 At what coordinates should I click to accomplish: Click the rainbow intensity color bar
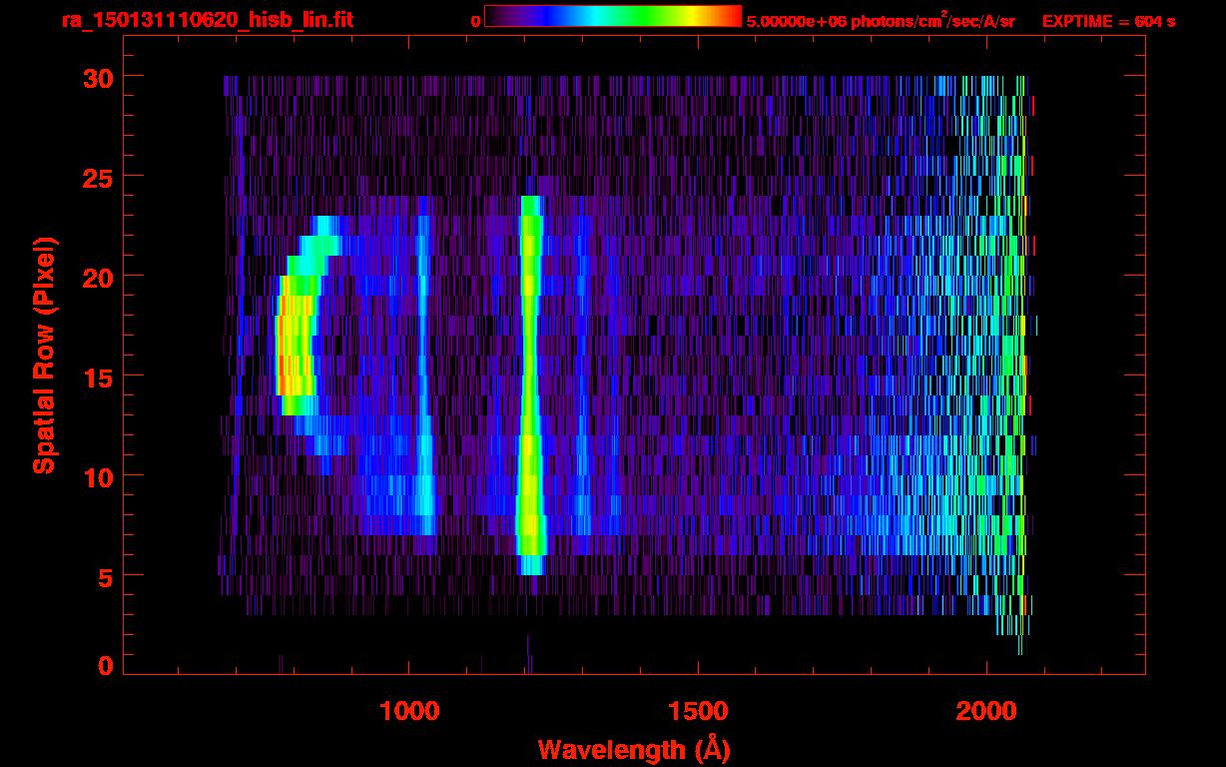point(613,16)
